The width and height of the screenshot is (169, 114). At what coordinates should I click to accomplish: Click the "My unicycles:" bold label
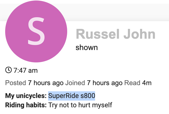[x=26, y=96]
